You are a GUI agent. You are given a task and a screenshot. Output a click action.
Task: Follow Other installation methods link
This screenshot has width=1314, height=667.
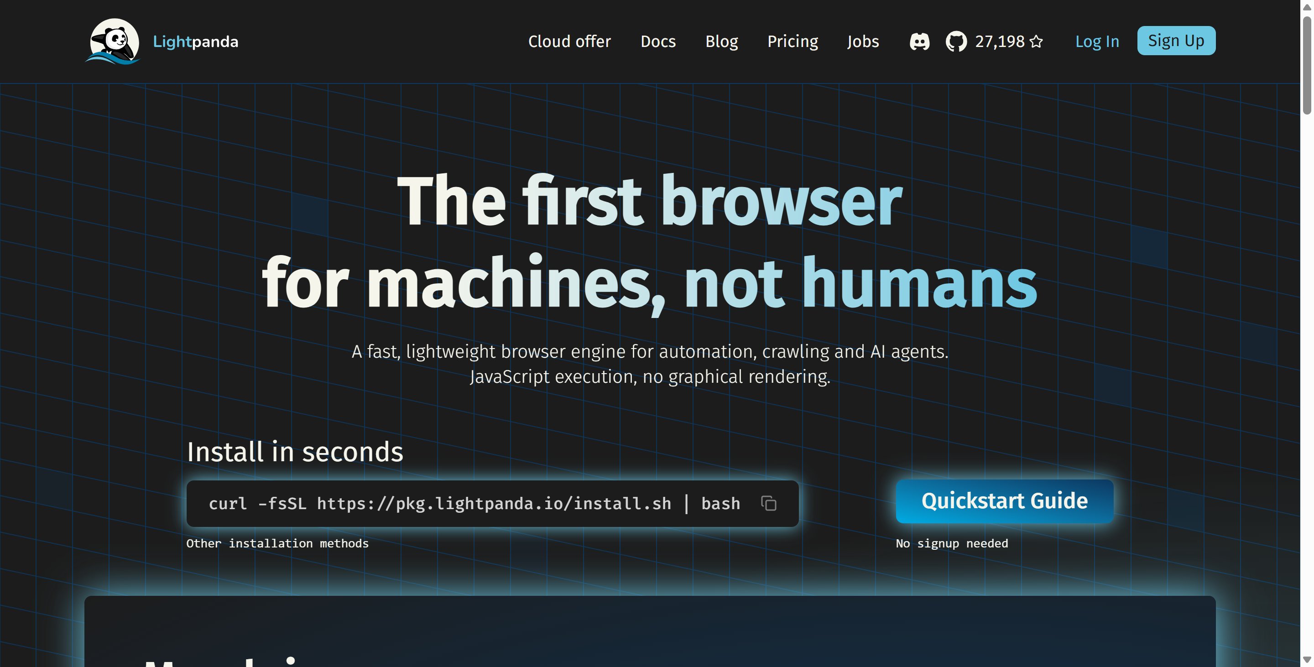pyautogui.click(x=277, y=543)
